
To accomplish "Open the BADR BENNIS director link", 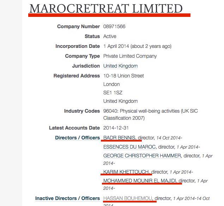I will [120, 138].
